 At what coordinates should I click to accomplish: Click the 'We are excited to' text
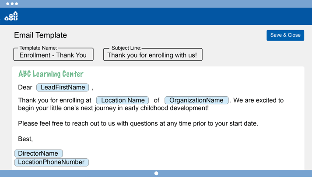pos(258,100)
